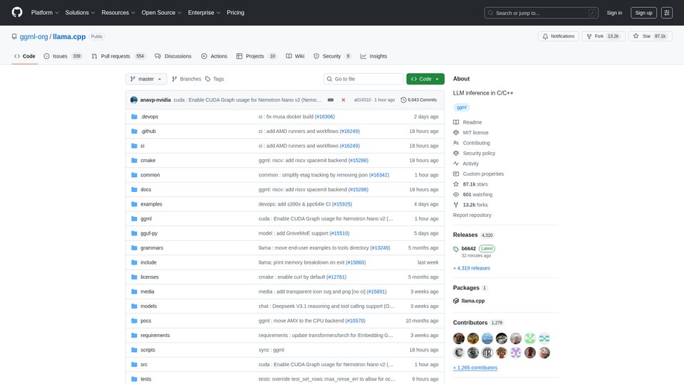
Task: Select the ggml topic tag
Action: 462,107
